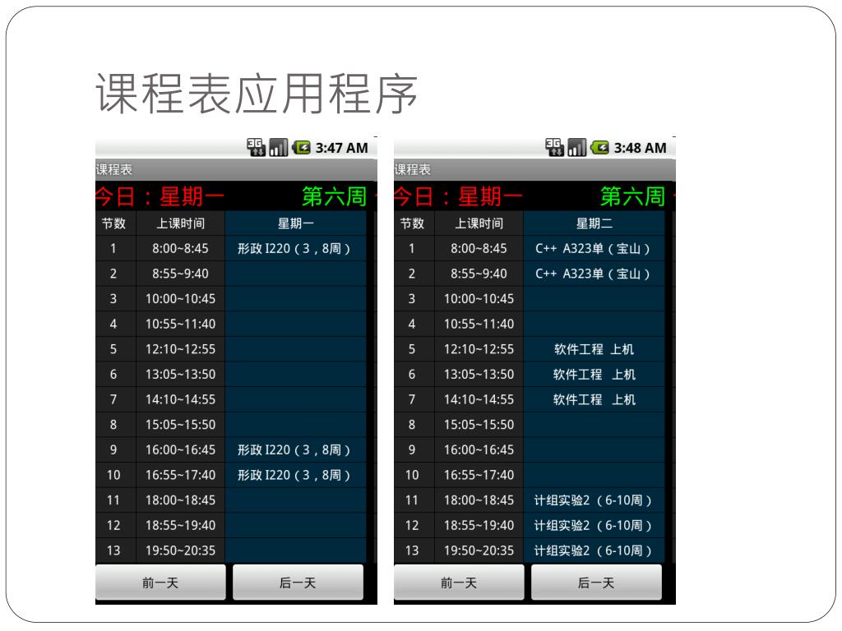The height and width of the screenshot is (631, 842).
Task: Click 14:10~14:55 time in left phone
Action: pyautogui.click(x=180, y=400)
